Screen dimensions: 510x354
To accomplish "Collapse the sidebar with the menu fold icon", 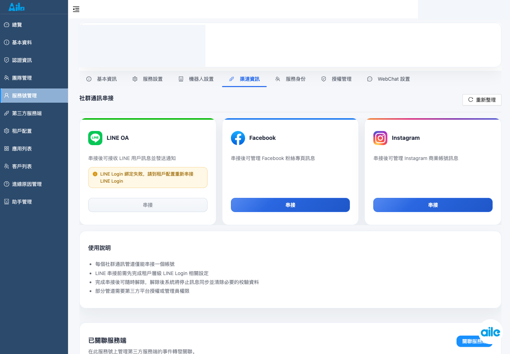I will point(76,9).
